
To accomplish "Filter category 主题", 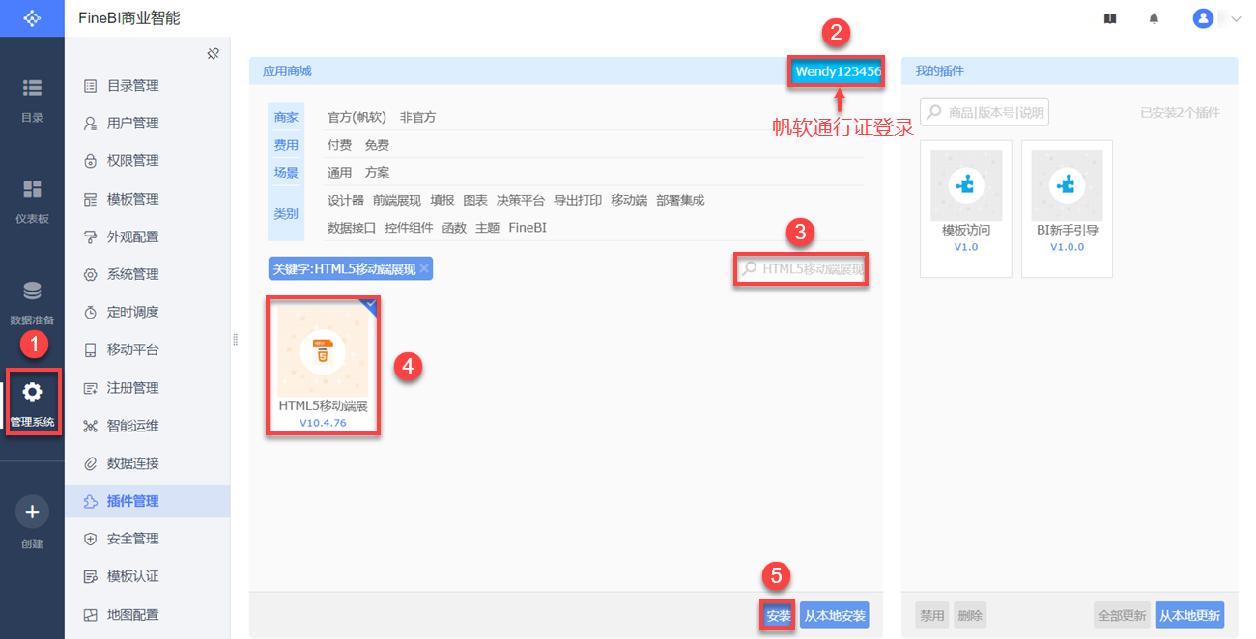I will [488, 229].
